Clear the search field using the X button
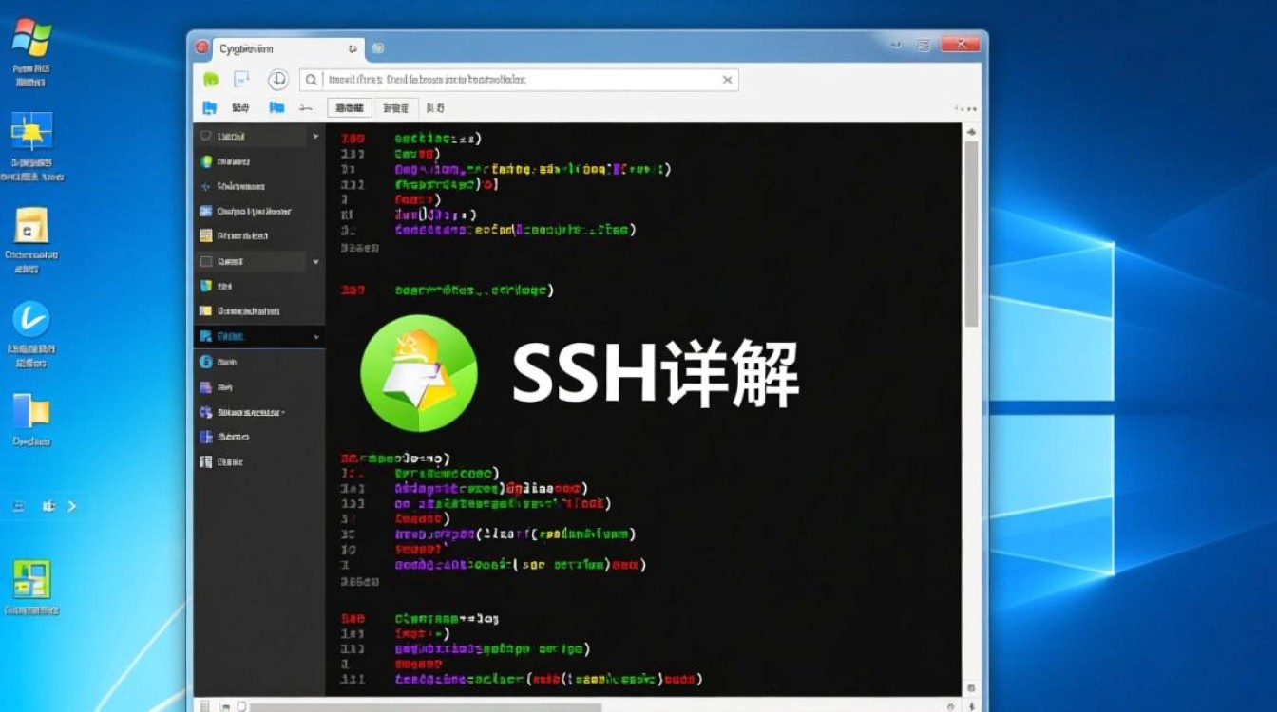The width and height of the screenshot is (1277, 712). coord(728,80)
